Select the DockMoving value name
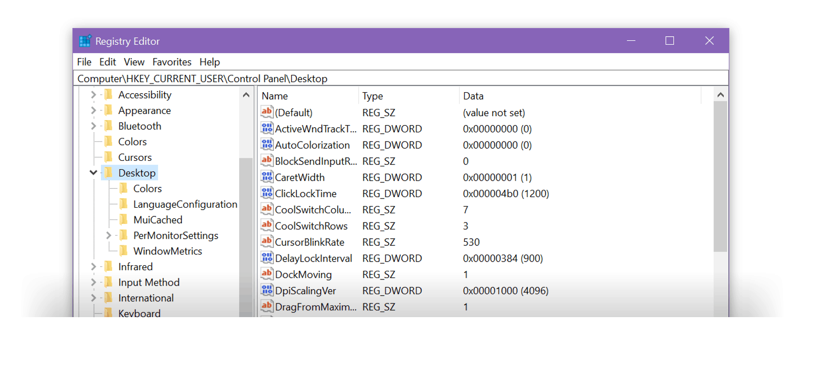This screenshot has height=367, width=813. pyautogui.click(x=303, y=274)
